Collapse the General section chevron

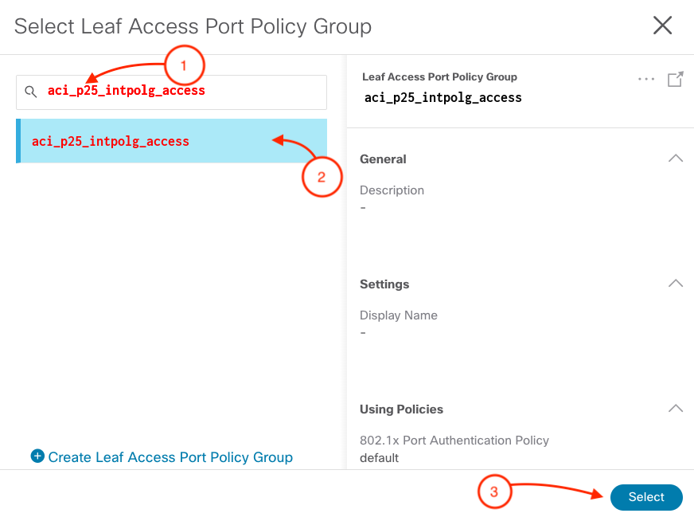coord(675,159)
